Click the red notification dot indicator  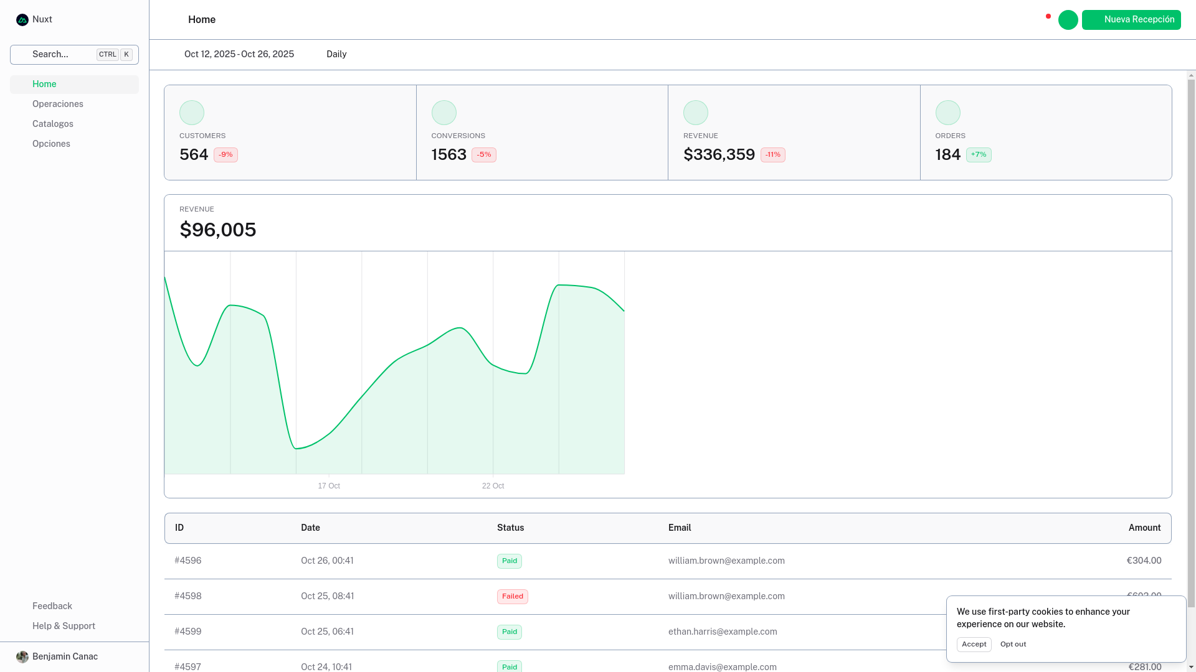[x=1048, y=16]
